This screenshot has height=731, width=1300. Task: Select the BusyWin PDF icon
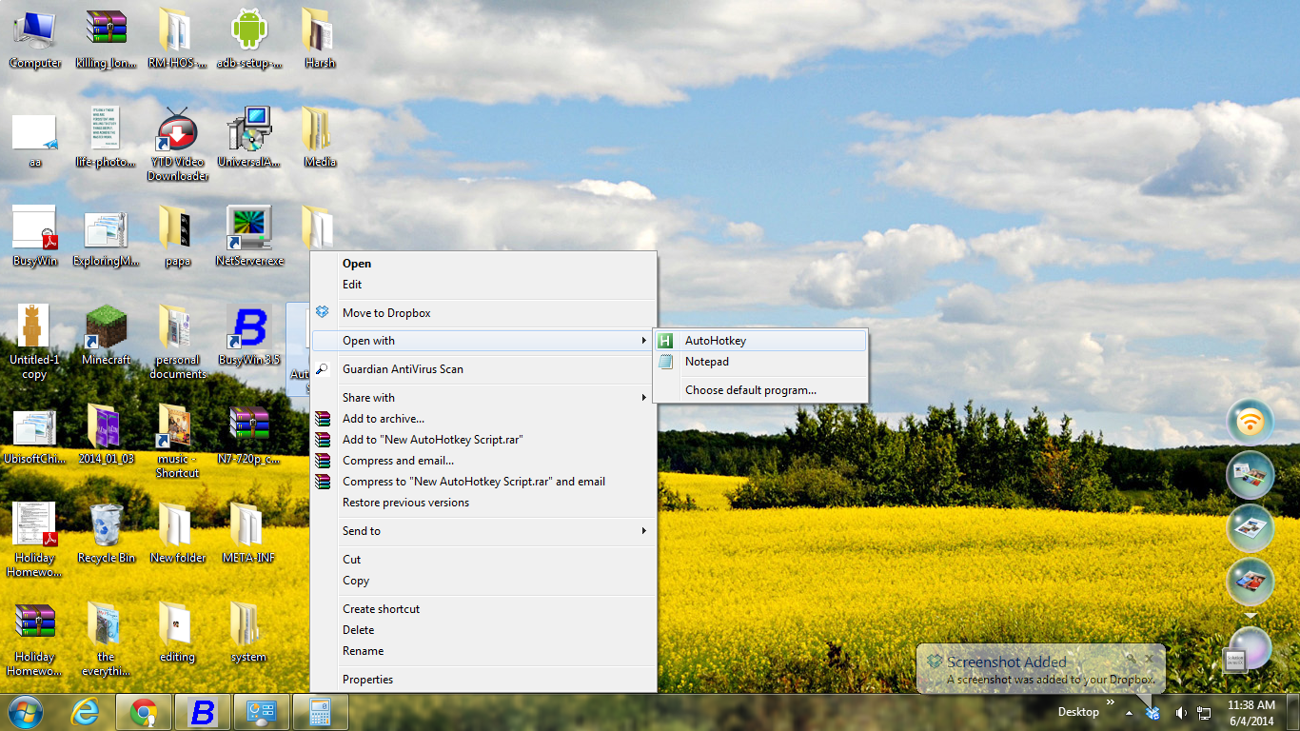pyautogui.click(x=35, y=237)
